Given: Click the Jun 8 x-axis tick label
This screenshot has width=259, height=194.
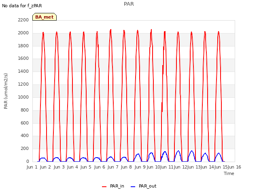Looking at the screenshot, I should 126,167.
